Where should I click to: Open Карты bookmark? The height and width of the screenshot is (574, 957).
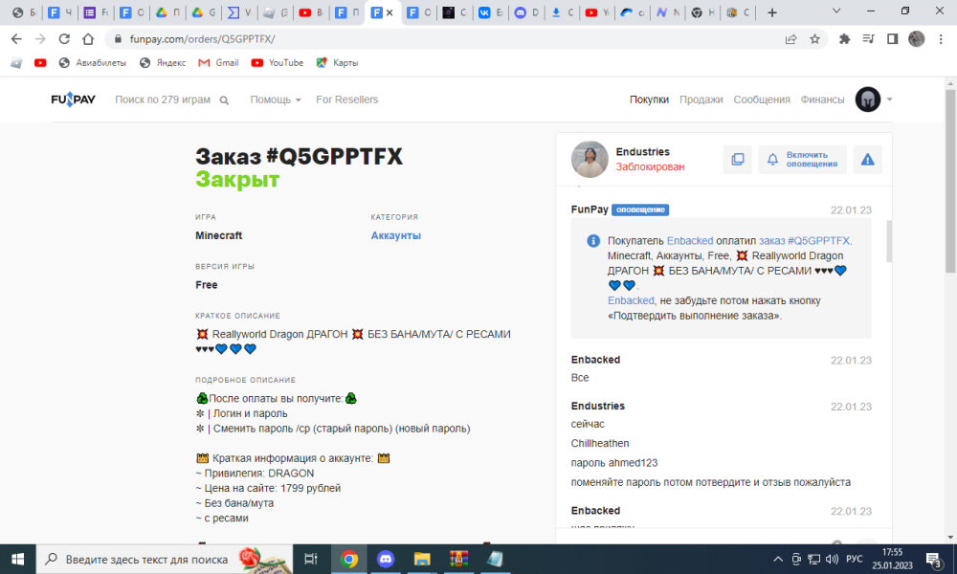point(337,63)
